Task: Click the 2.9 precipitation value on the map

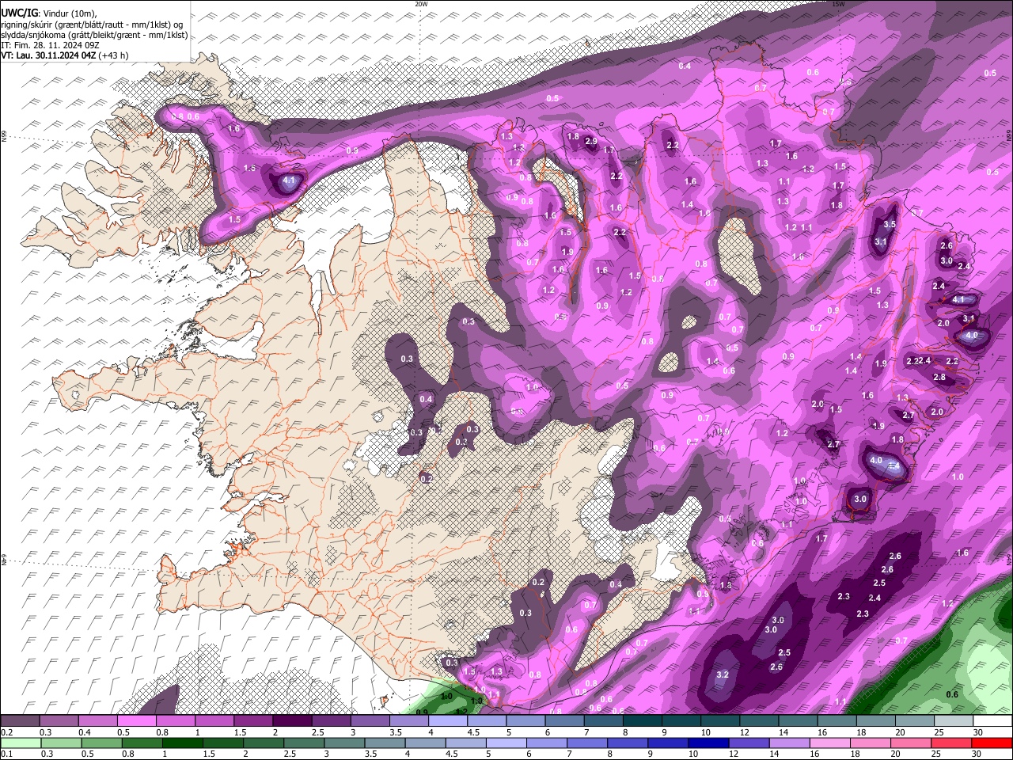Action: point(590,141)
